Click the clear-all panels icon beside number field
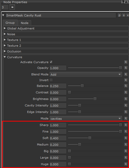The height and width of the screenshot is (168, 129). point(12,7)
